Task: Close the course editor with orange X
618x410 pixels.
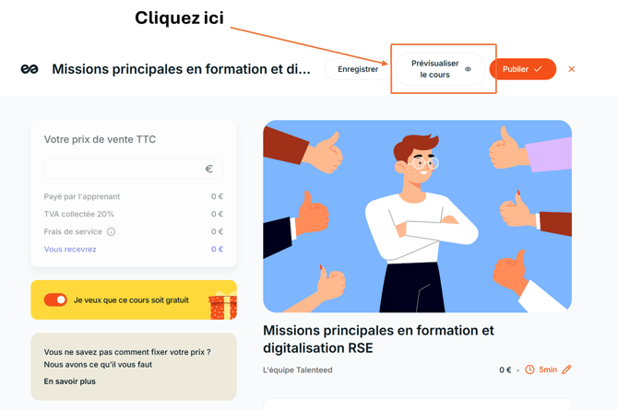Action: pos(572,69)
